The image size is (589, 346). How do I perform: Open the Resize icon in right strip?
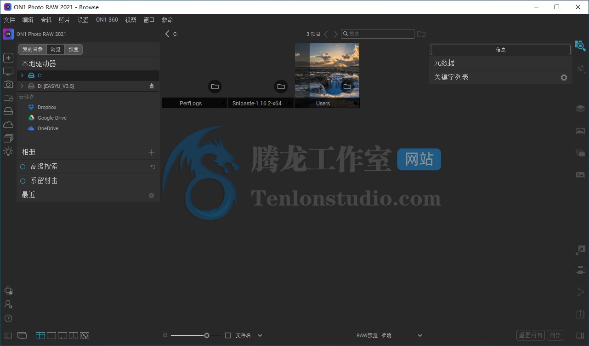point(580,250)
